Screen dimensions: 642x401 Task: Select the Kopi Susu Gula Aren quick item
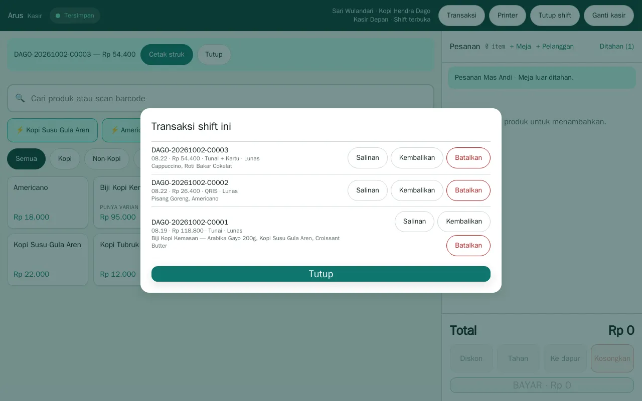pos(52,130)
